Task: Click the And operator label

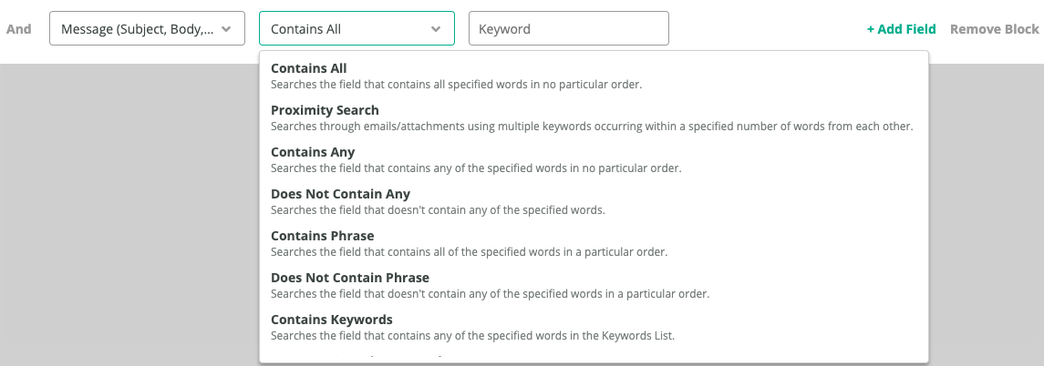Action: tap(19, 29)
